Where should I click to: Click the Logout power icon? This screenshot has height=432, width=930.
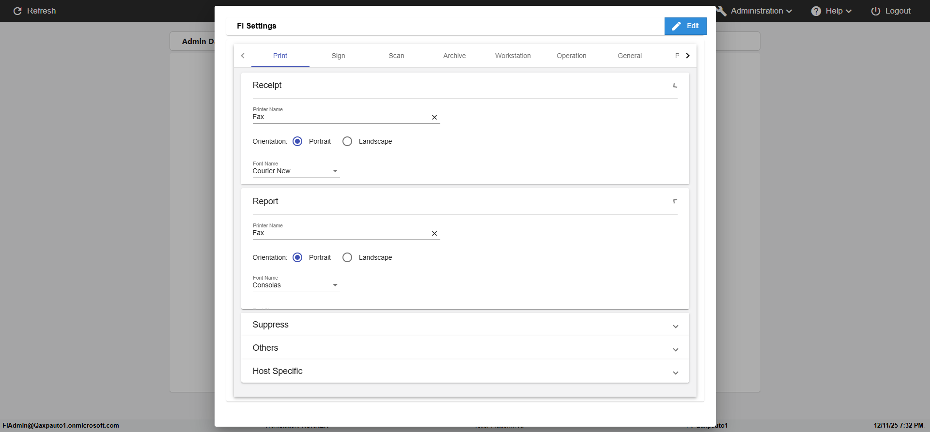click(x=876, y=11)
